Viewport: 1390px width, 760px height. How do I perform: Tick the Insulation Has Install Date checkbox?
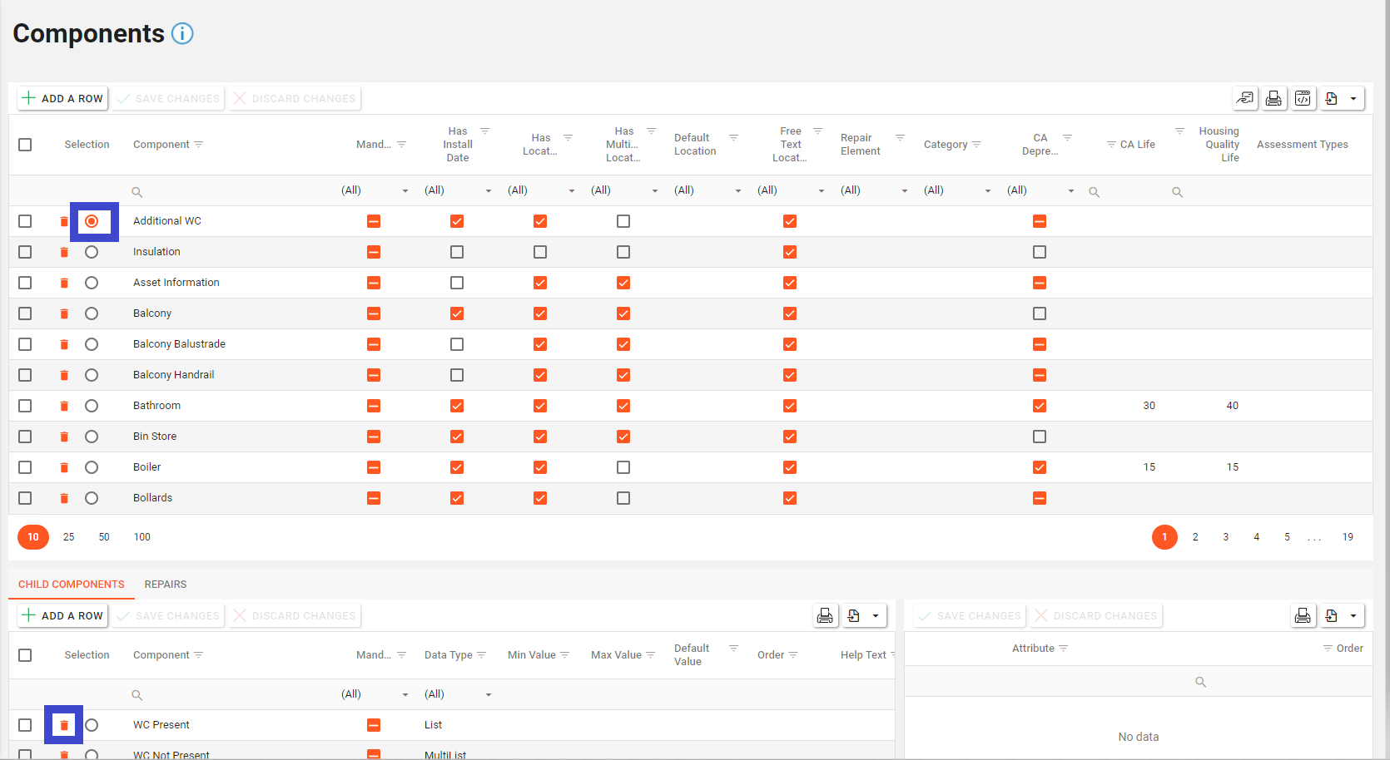457,252
